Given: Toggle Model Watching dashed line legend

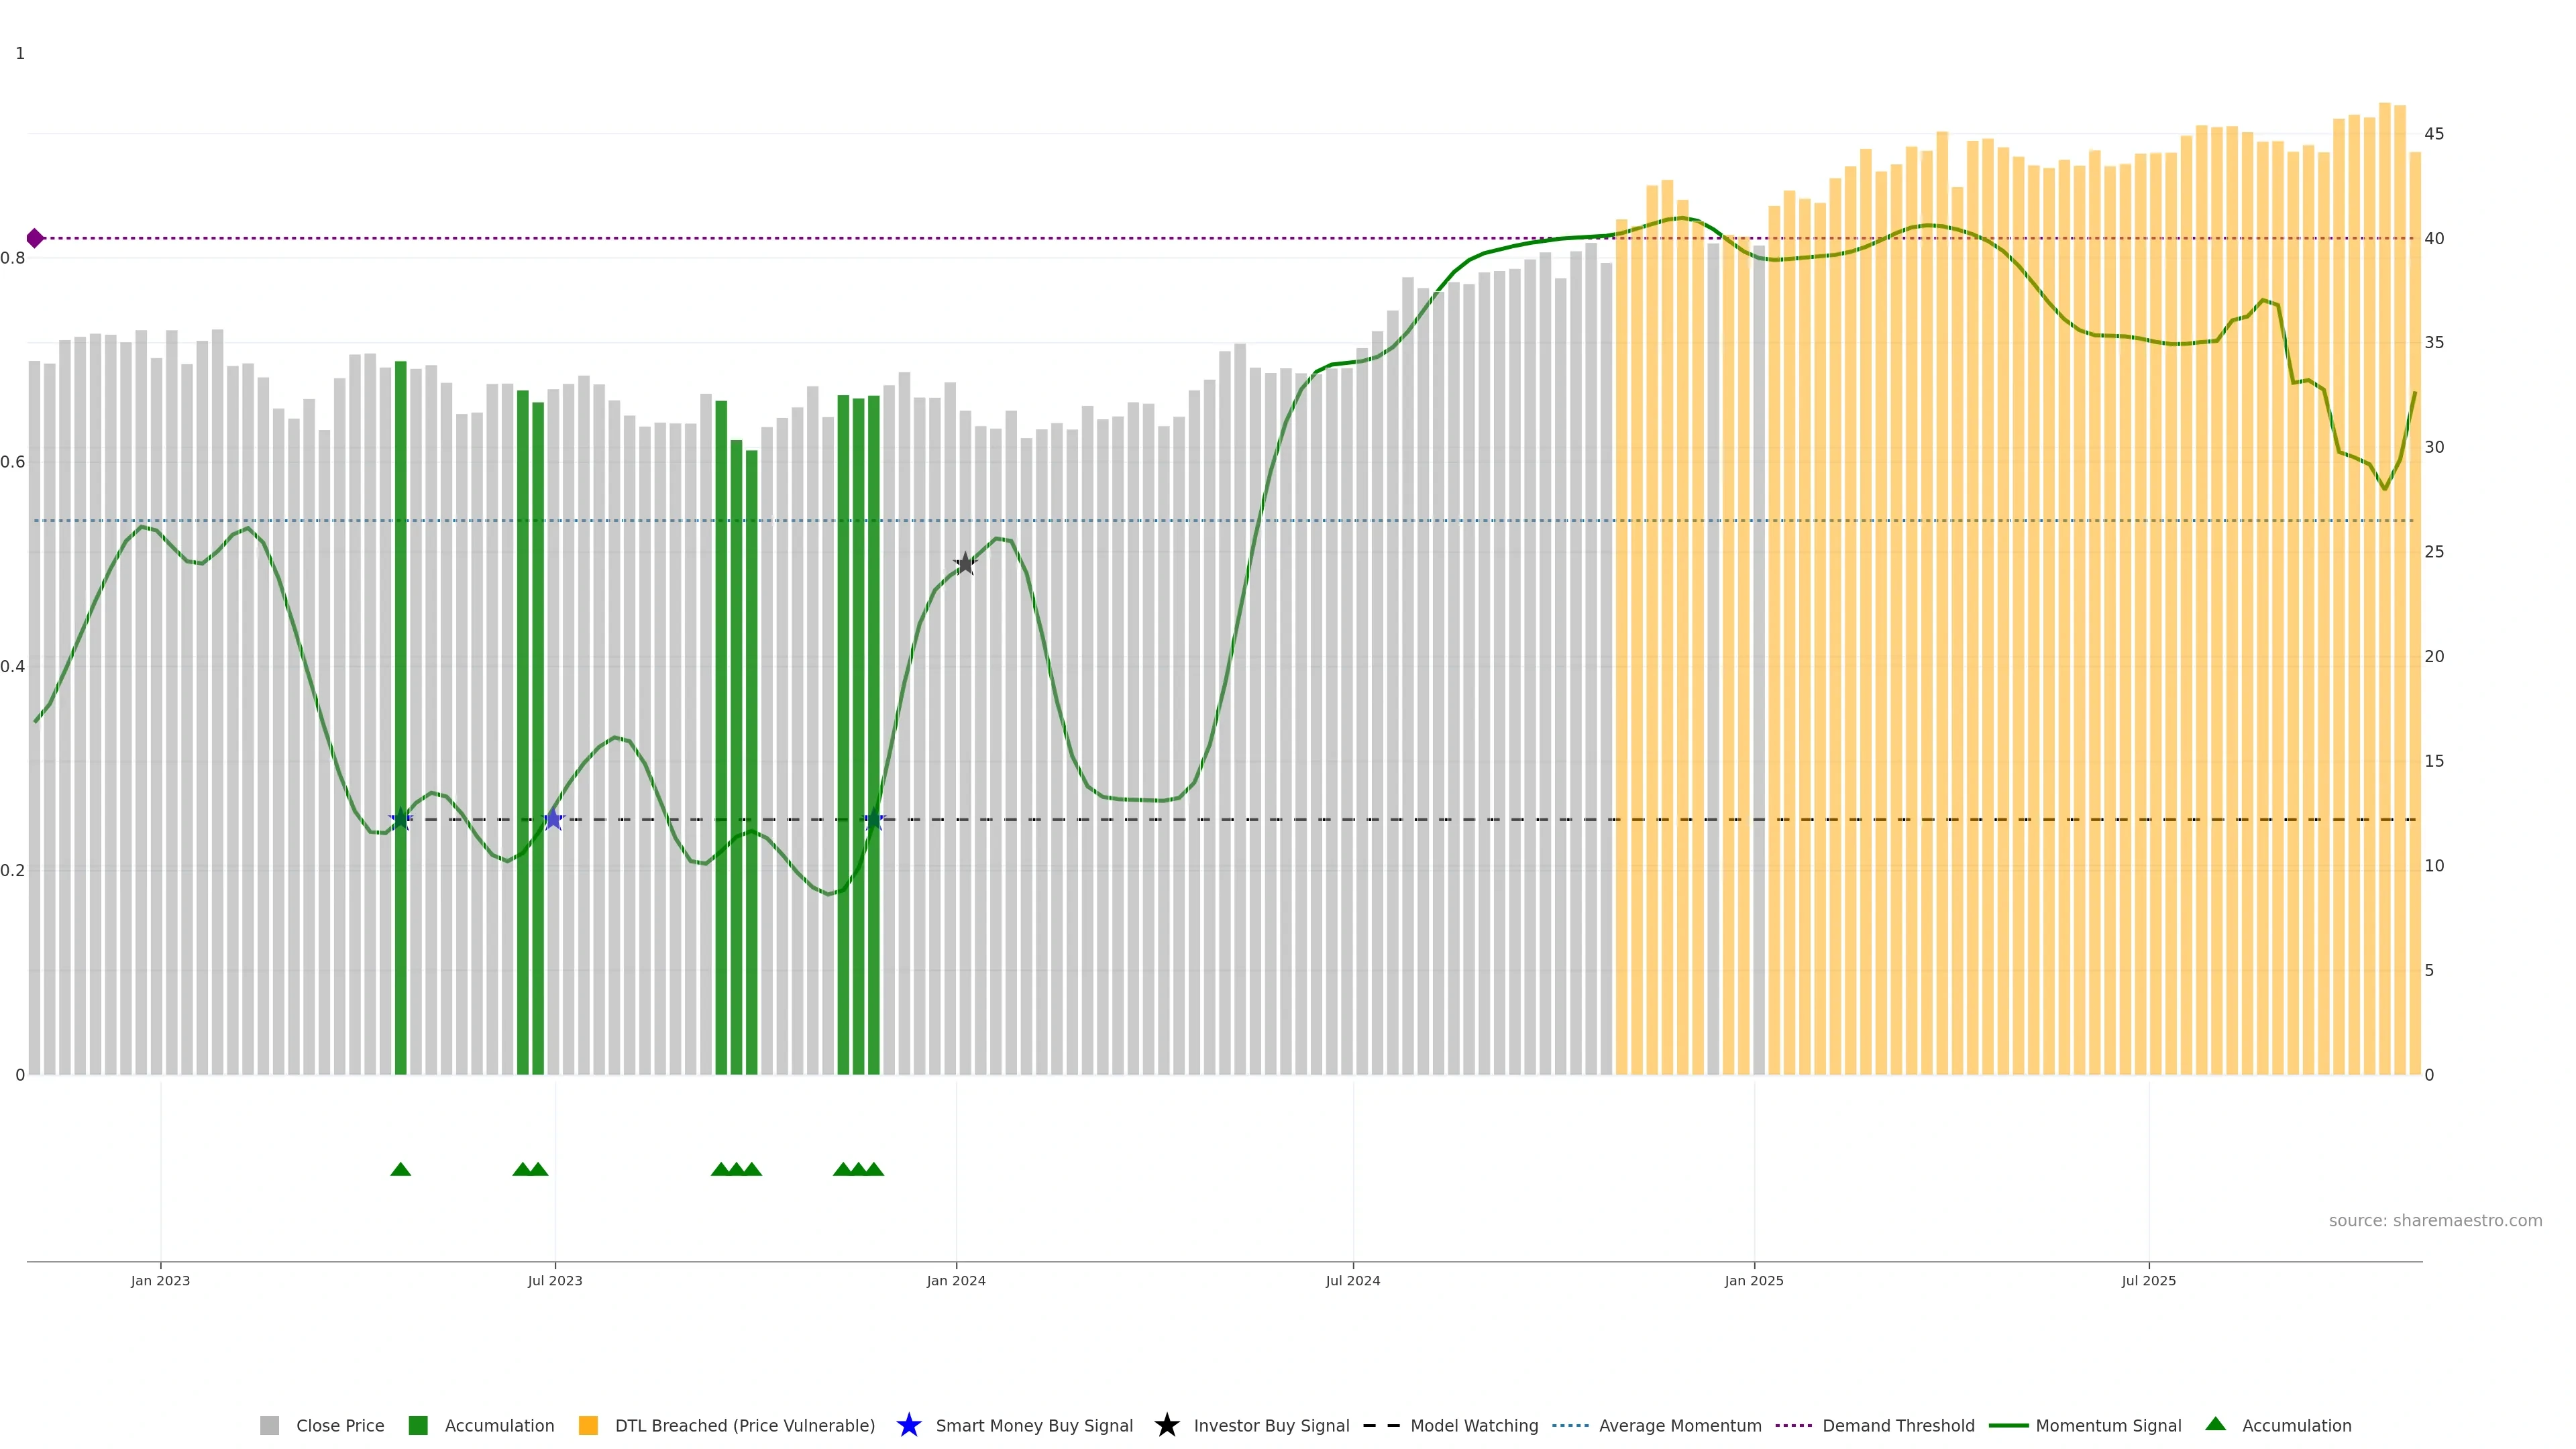Looking at the screenshot, I should 1473,1425.
